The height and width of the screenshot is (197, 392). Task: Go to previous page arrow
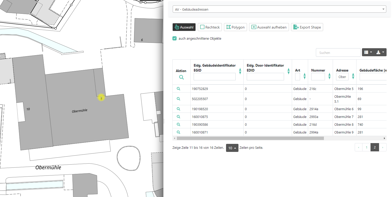pyautogui.click(x=359, y=147)
